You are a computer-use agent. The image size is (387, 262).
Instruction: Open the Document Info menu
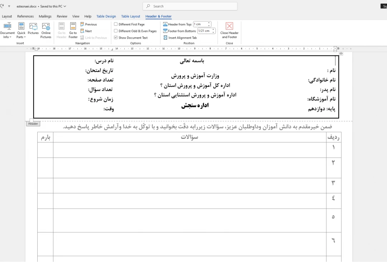pos(8,30)
